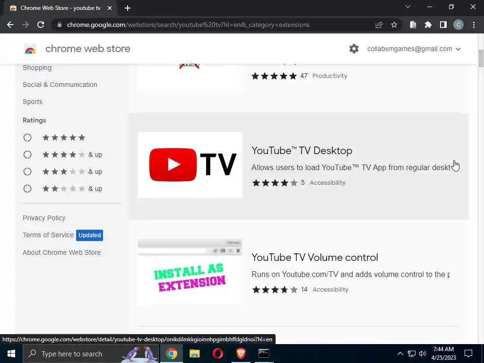The height and width of the screenshot is (363, 484).
Task: Open the Extensions puzzle menu
Action: (428, 25)
